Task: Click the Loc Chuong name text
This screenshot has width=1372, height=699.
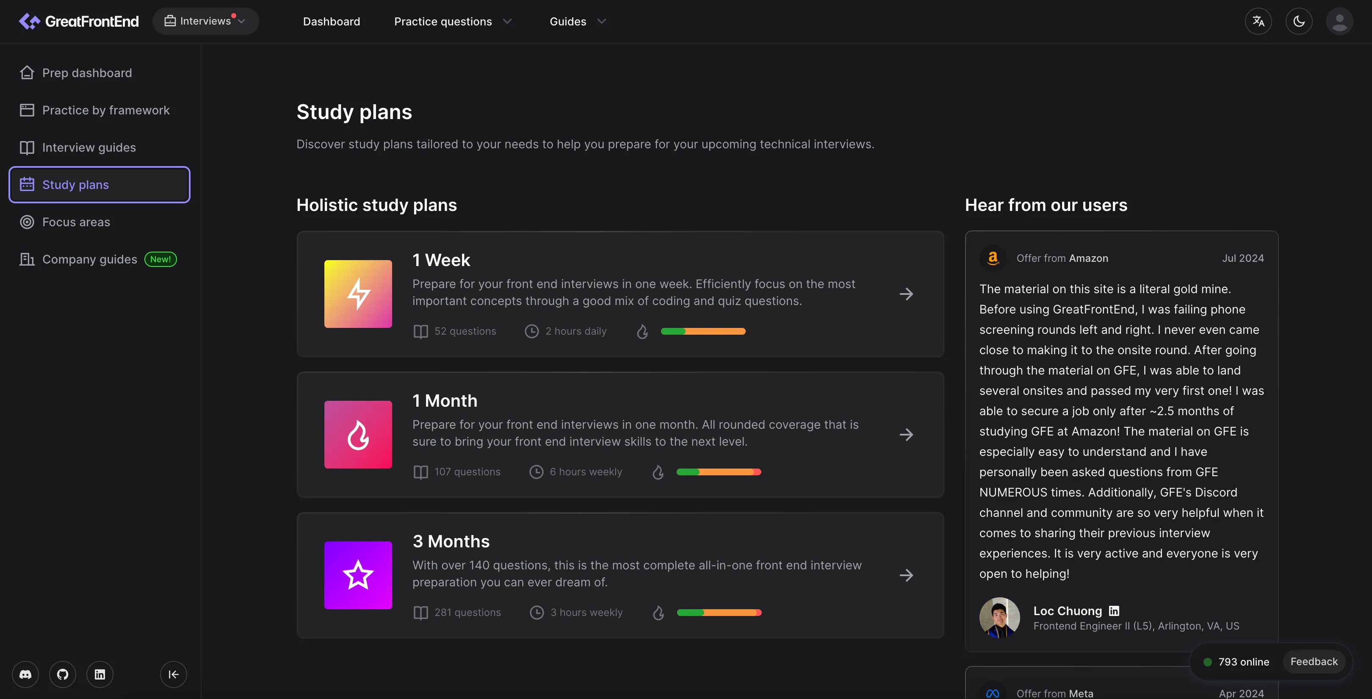Action: (x=1068, y=611)
